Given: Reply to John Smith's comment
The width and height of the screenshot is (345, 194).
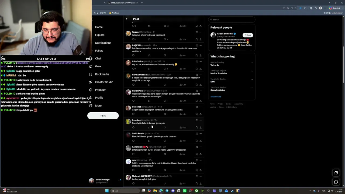Looking at the screenshot, I should [133, 69].
